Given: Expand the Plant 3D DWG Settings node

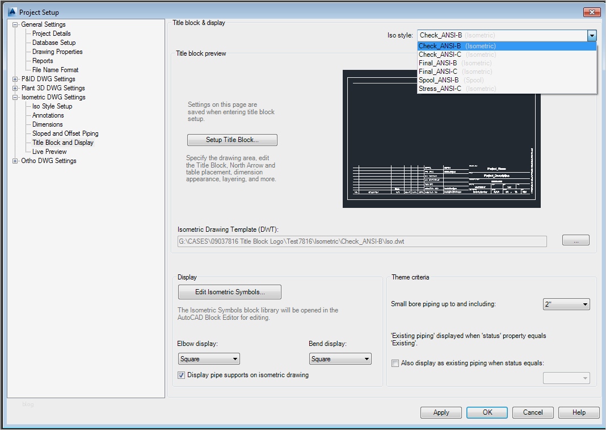Looking at the screenshot, I should point(15,88).
